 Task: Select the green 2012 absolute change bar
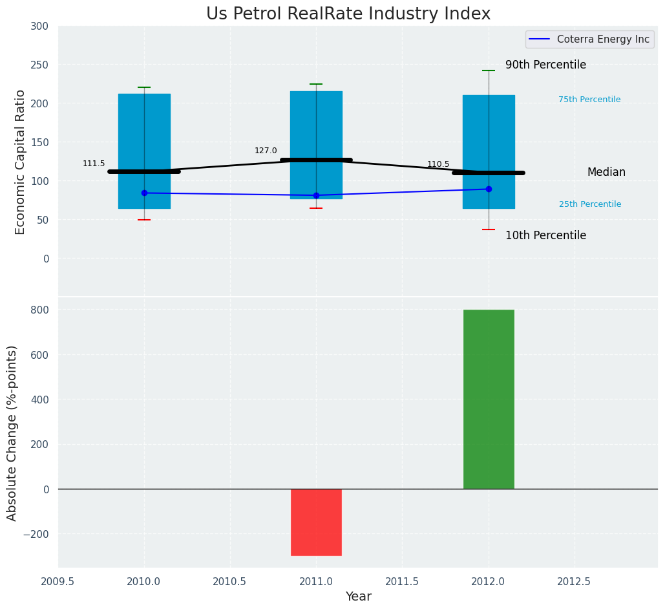click(x=489, y=399)
